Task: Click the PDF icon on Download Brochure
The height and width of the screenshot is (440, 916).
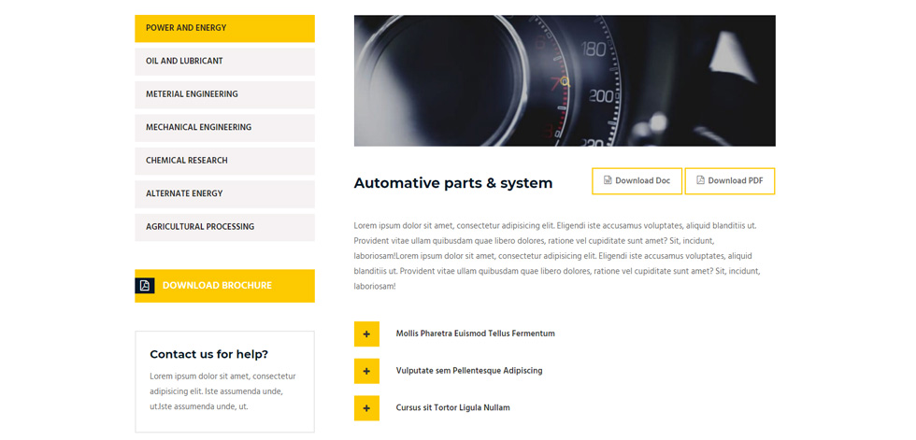Action: coord(145,285)
